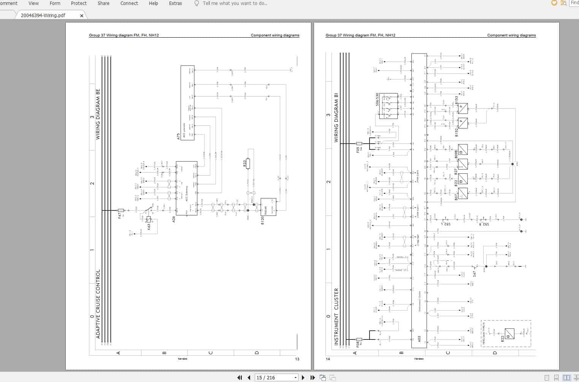
Task: Open the View menu
Action: 33,3
